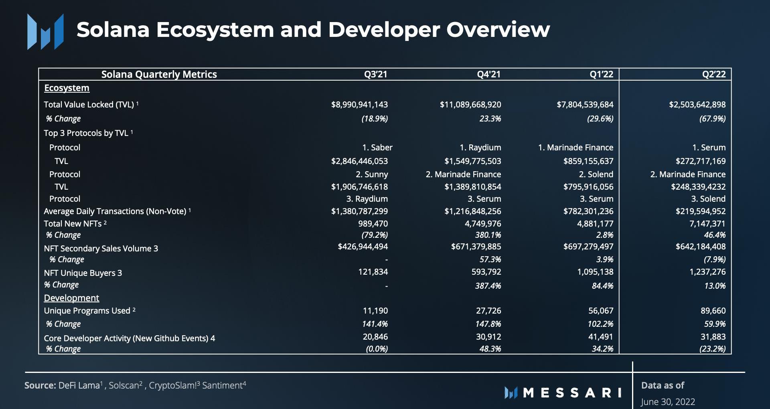Viewport: 770px width, 409px height.
Task: Click the Q3'21 column header
Action: point(375,74)
